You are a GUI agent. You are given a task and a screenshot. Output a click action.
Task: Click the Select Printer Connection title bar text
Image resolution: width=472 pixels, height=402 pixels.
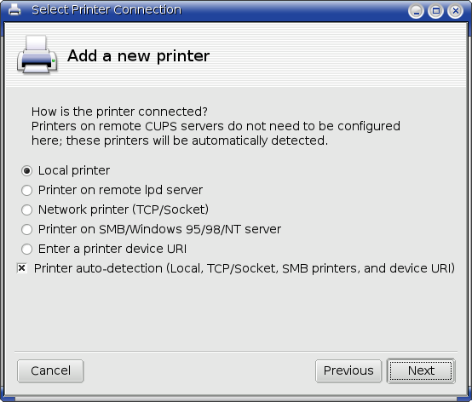point(106,10)
